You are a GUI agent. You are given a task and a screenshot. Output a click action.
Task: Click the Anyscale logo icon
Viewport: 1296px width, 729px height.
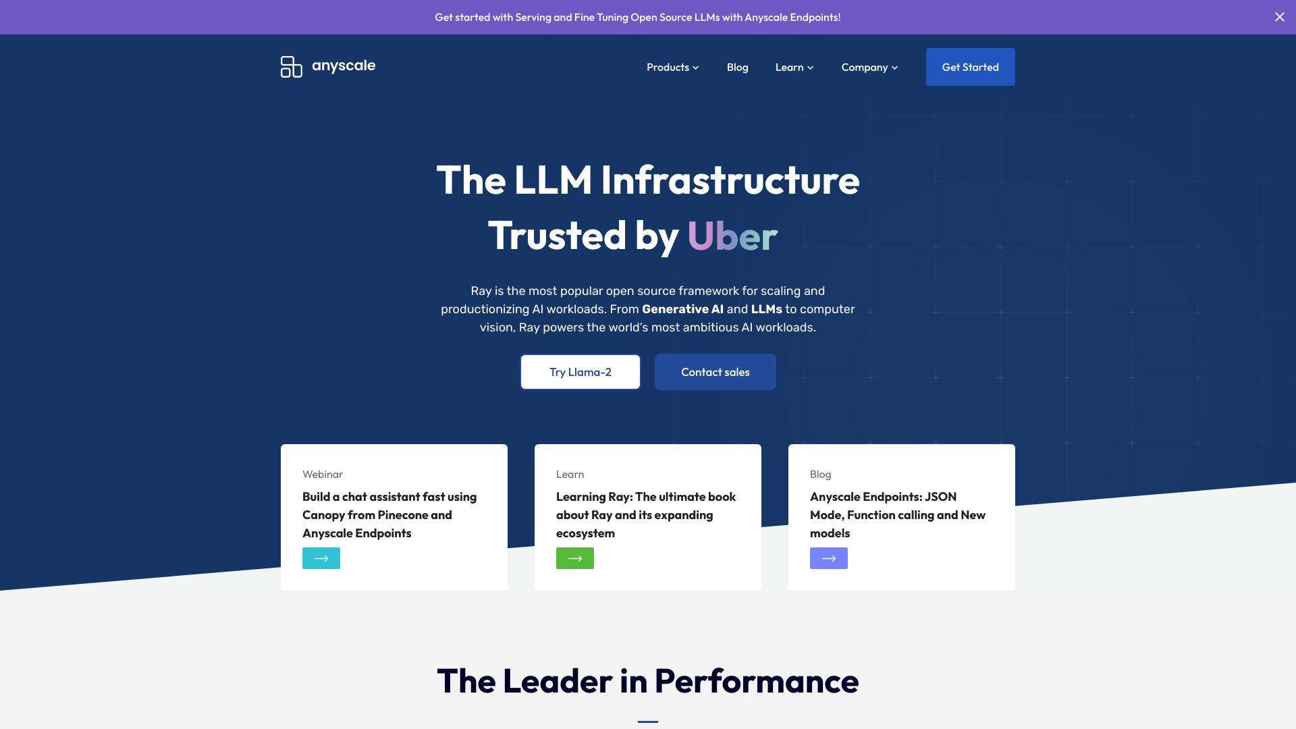tap(291, 66)
